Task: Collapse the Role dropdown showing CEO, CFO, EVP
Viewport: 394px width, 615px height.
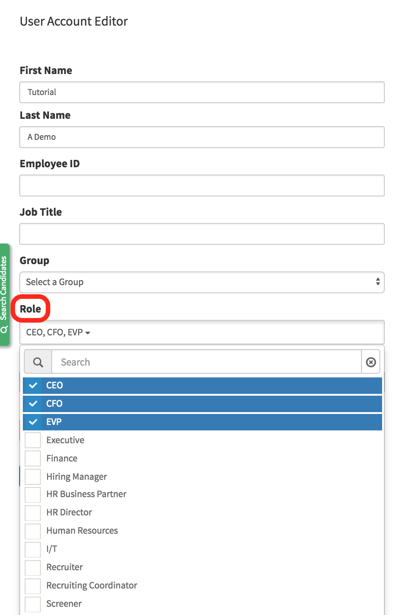Action: coord(202,332)
